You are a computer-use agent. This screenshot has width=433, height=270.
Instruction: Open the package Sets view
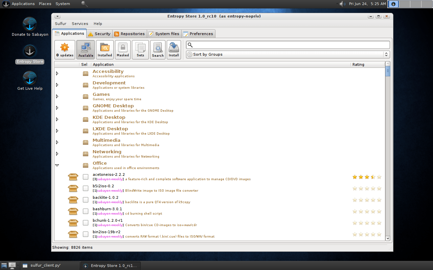(140, 50)
